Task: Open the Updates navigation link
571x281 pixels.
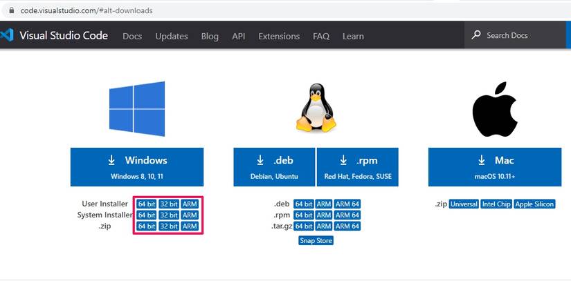Action: (172, 36)
